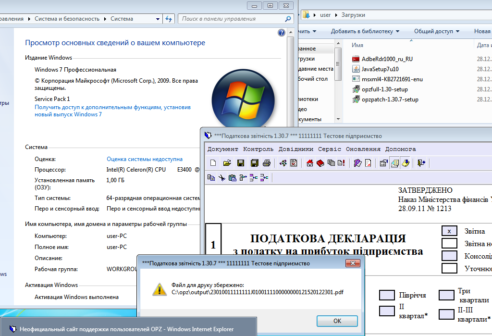Image resolution: width=492 pixels, height=336 pixels.
Task: Switch to the OPZ Internet Explorer taskbar window
Action: click(126, 329)
